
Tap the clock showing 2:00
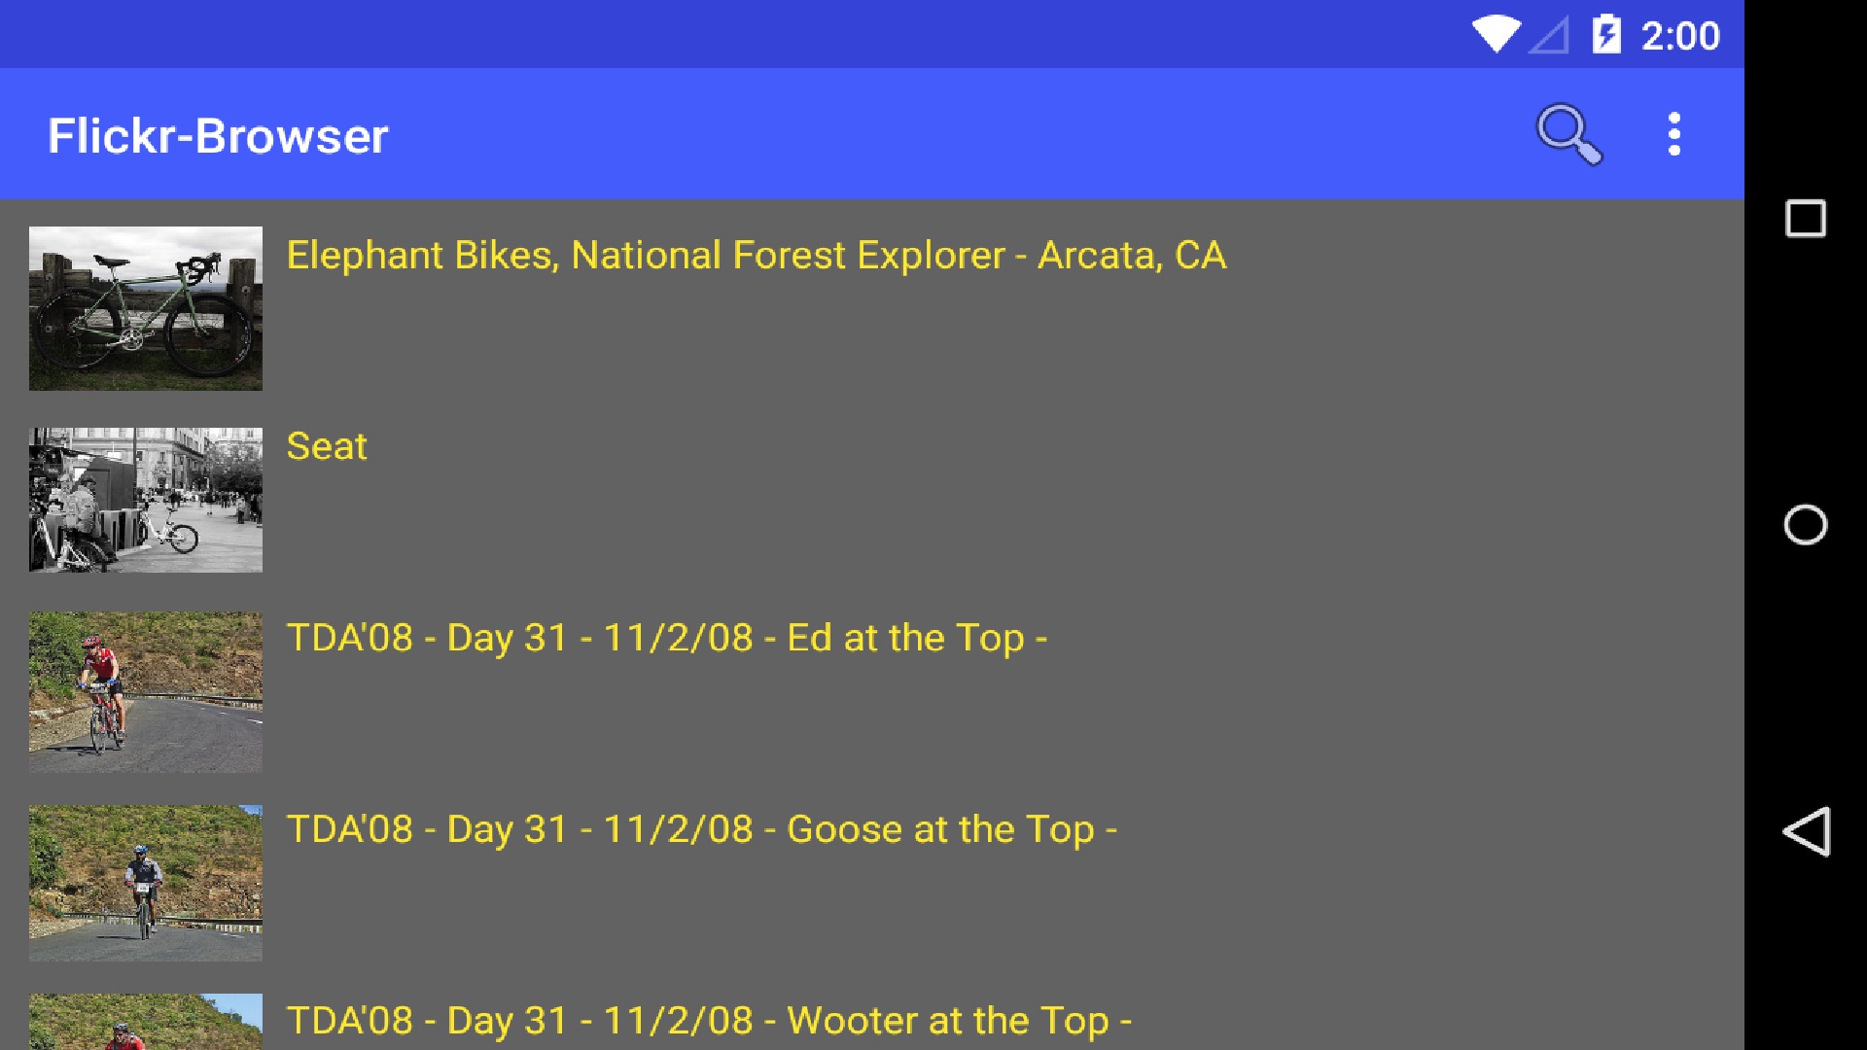(x=1680, y=36)
